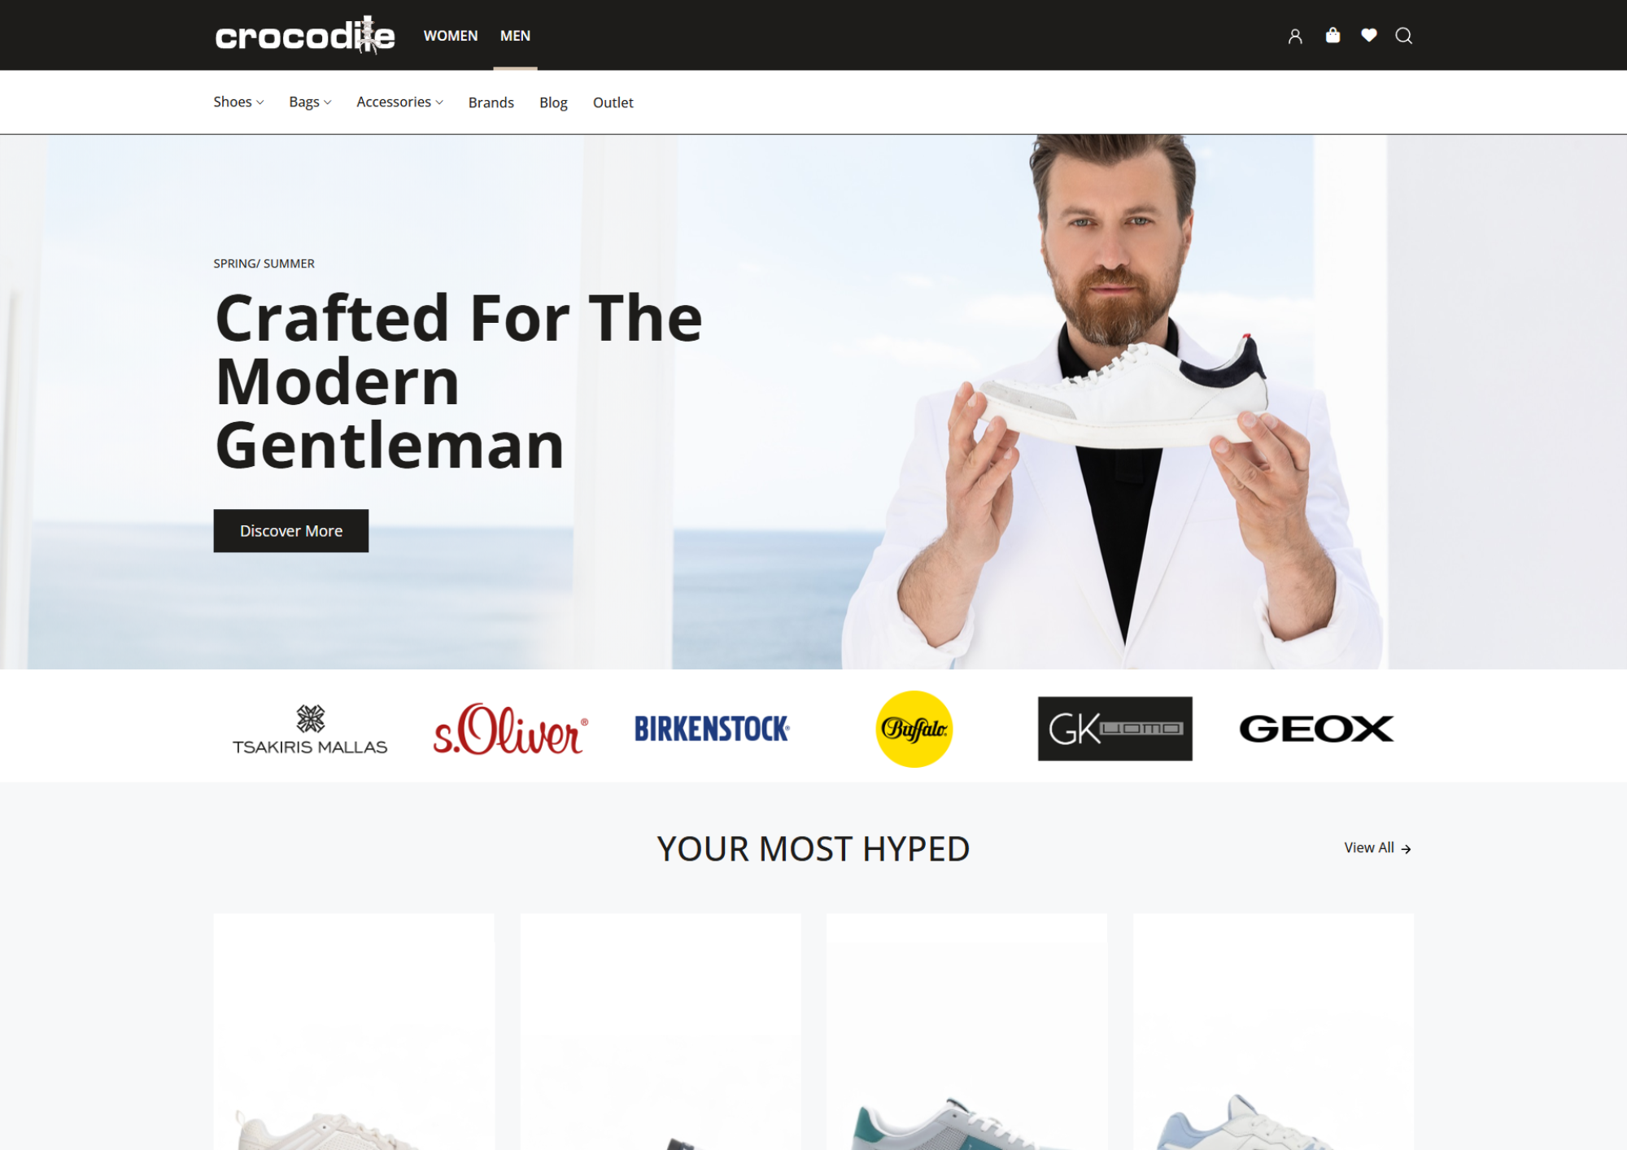
Task: Open the teal sneaker product thumbnail
Action: (966, 1031)
